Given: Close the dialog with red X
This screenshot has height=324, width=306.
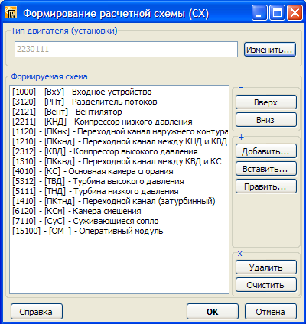Looking at the screenshot, I should 295,13.
